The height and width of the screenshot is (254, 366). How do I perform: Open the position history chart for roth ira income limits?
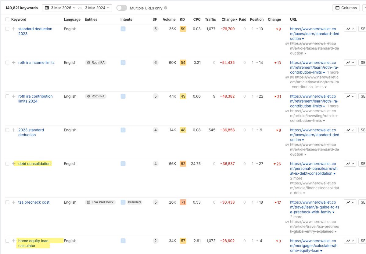tap(350, 63)
